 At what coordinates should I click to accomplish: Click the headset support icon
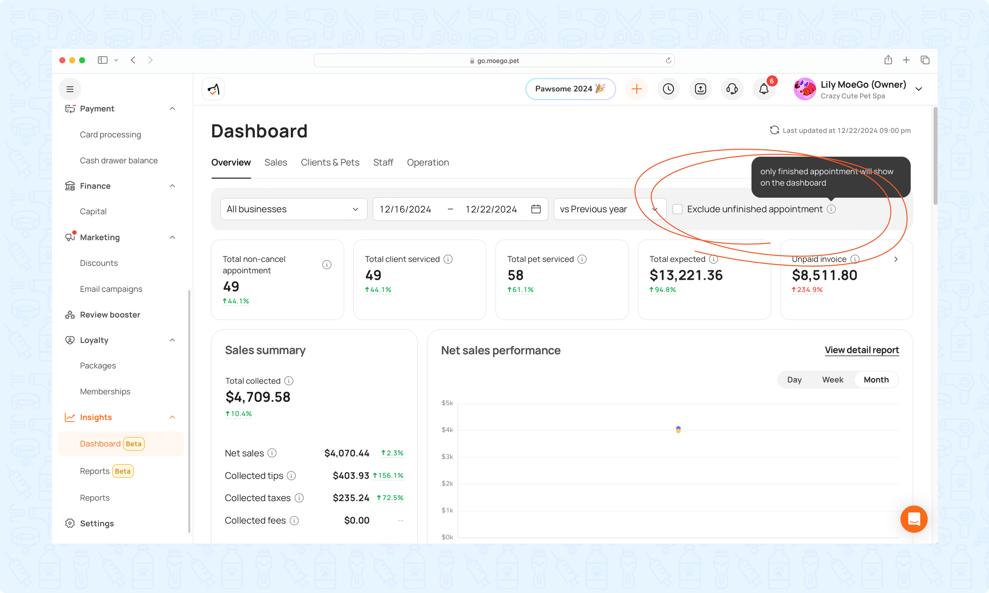732,89
